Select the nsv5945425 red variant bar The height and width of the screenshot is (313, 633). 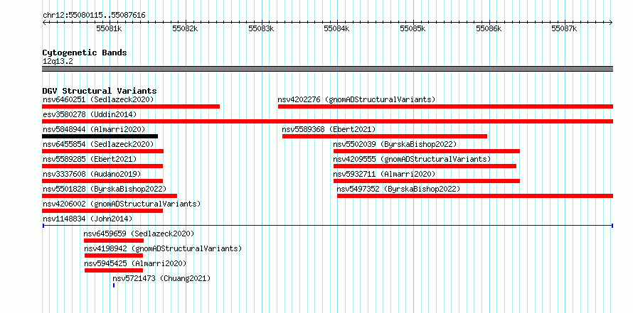(114, 270)
